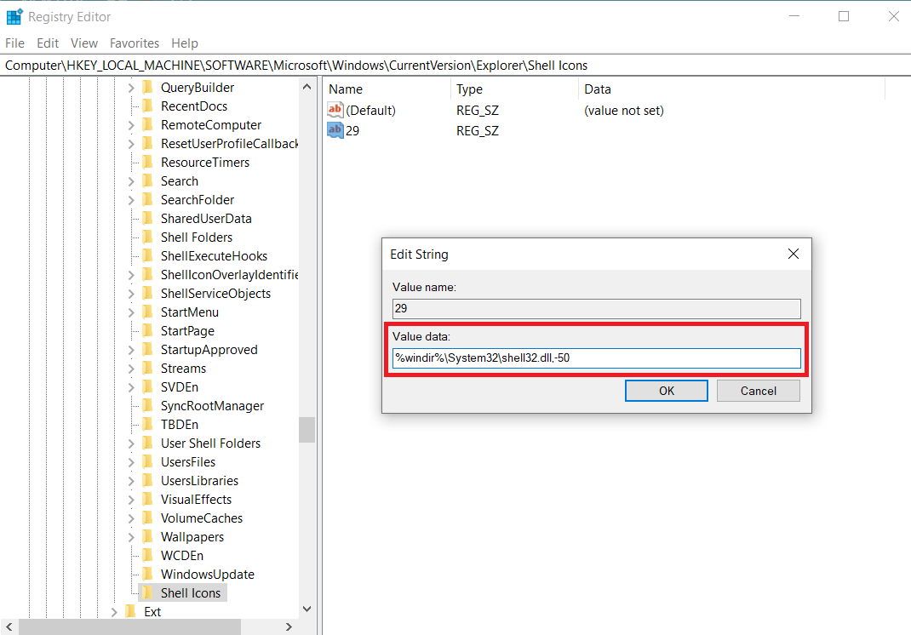Click the RecentDocs folder icon
The image size is (911, 635).
[147, 106]
